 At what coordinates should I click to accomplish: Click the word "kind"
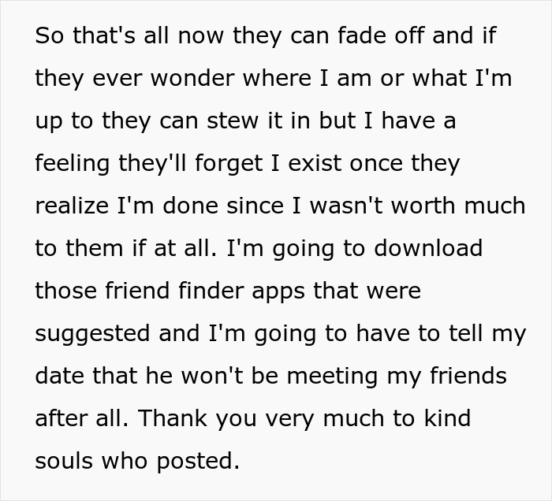tap(442, 419)
